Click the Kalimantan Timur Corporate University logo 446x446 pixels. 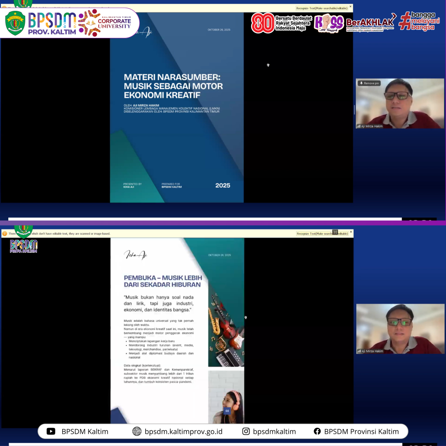click(x=105, y=23)
